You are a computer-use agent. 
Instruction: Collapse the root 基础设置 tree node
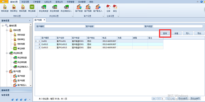3,26
